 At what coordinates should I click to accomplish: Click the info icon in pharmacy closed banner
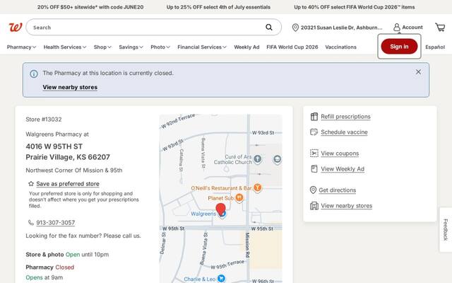[34, 74]
